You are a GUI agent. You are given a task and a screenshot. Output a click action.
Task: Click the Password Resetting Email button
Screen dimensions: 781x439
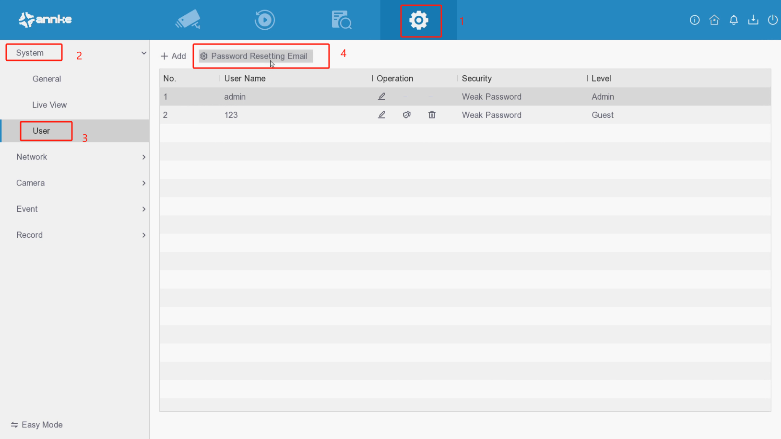[256, 56]
